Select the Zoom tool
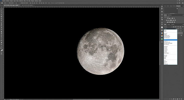184x100 pixels. (x=2, y=44)
